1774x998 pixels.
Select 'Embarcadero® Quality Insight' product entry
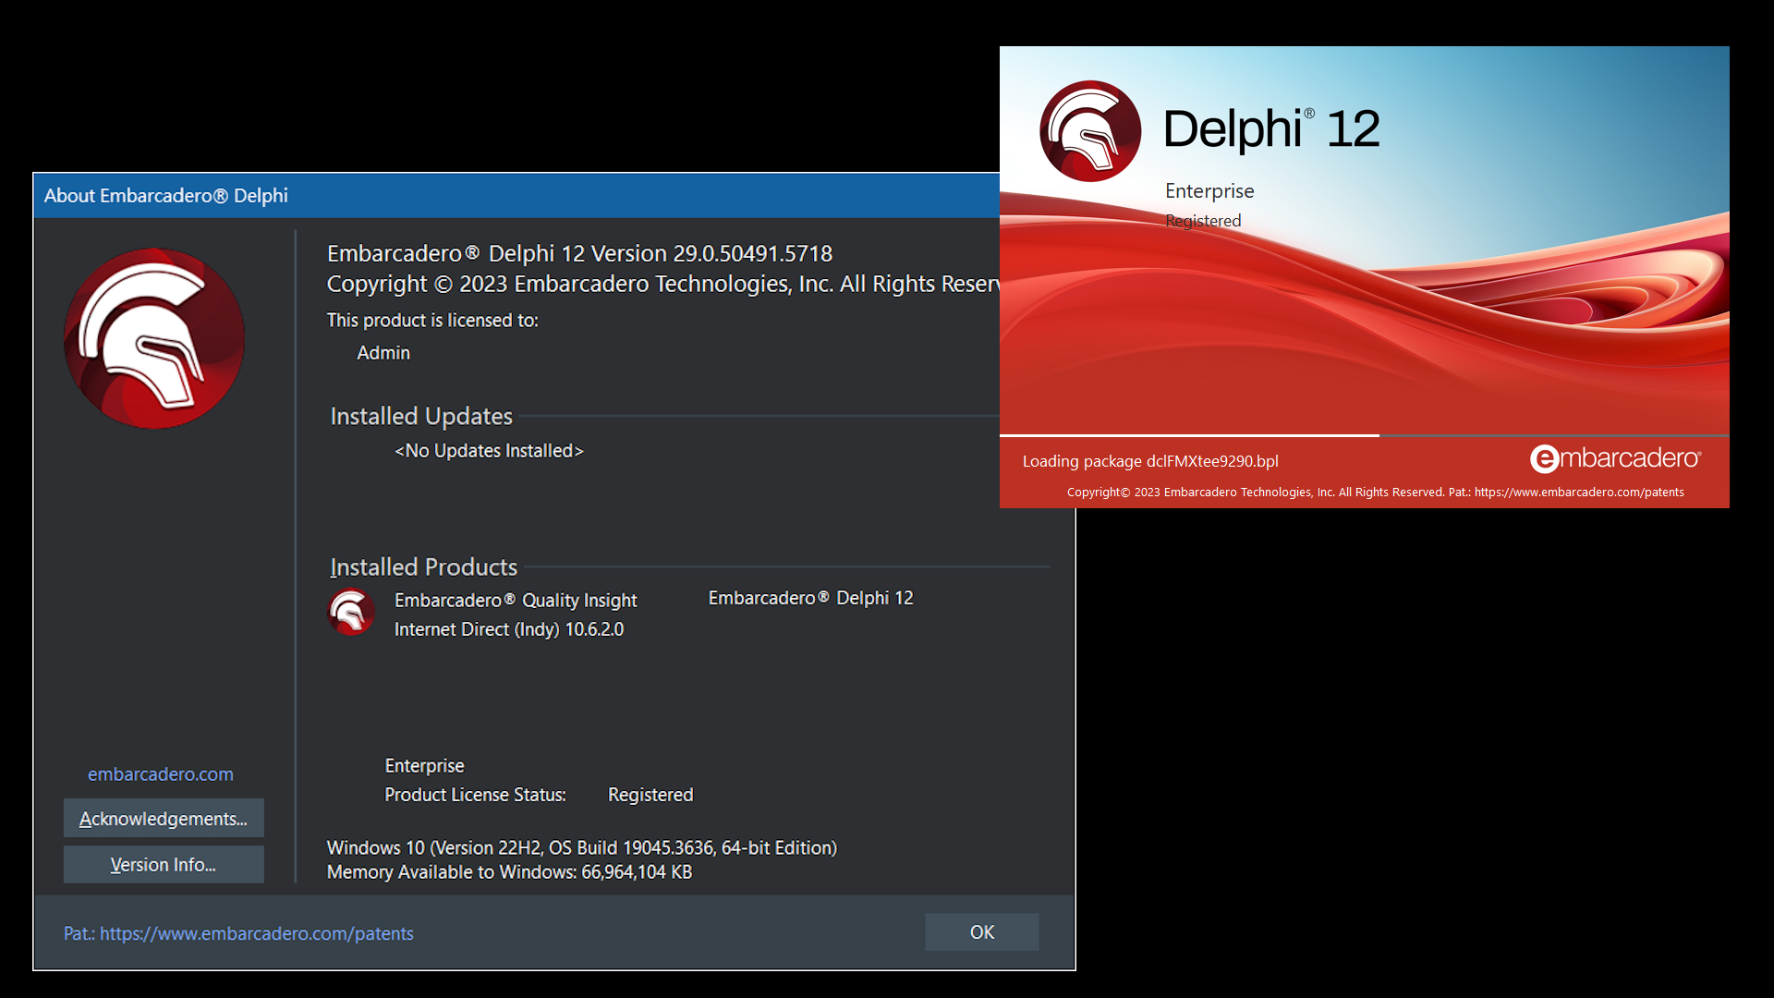[516, 600]
